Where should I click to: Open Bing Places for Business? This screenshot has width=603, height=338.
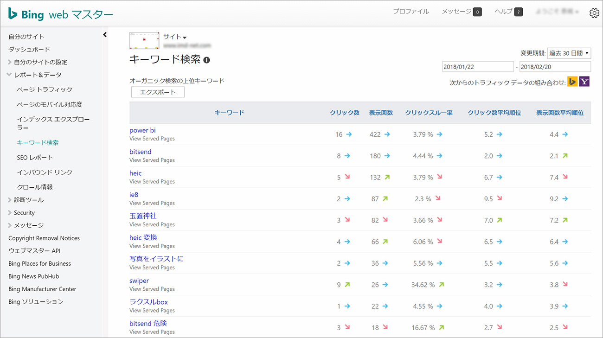click(39, 264)
